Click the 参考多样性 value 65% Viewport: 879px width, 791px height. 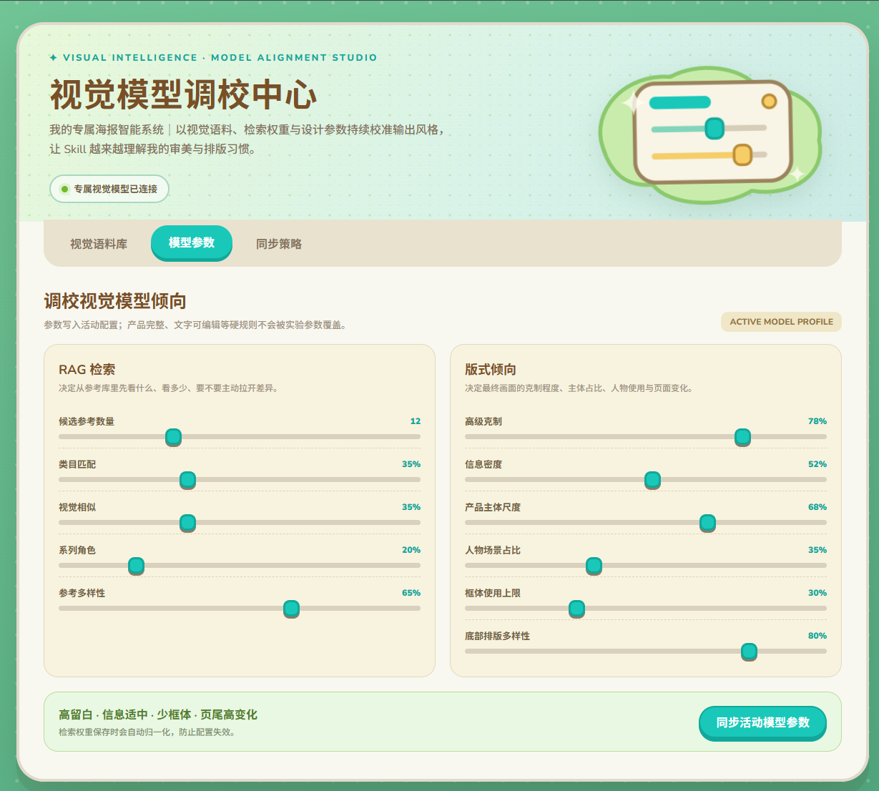click(x=411, y=593)
